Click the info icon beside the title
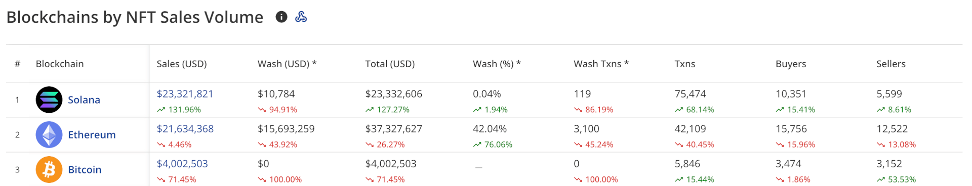 click(x=281, y=17)
